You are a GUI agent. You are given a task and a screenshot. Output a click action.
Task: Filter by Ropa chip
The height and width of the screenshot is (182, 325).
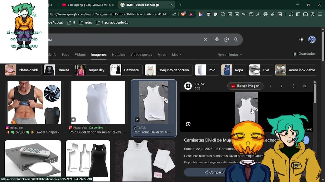234,70
